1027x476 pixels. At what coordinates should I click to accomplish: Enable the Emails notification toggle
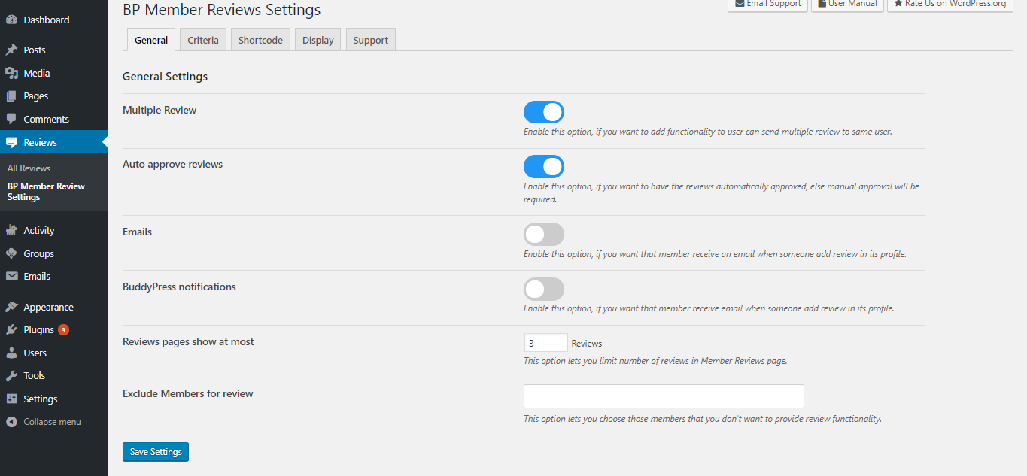[544, 234]
